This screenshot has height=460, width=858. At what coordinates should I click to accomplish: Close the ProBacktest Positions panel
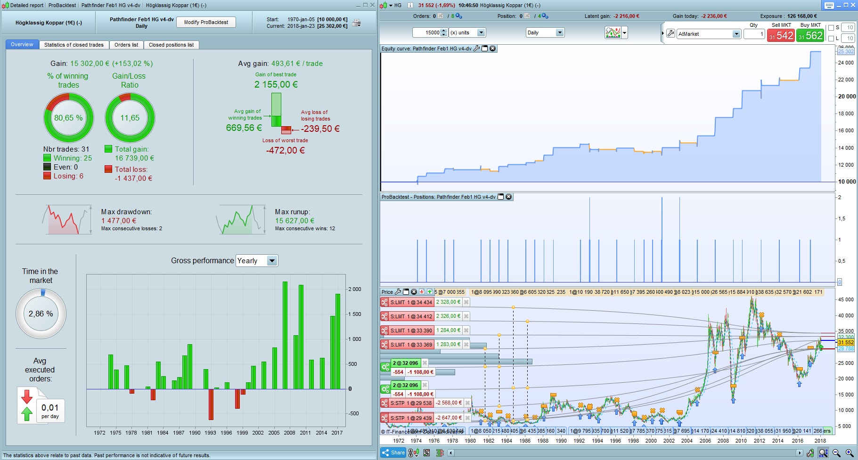[509, 197]
